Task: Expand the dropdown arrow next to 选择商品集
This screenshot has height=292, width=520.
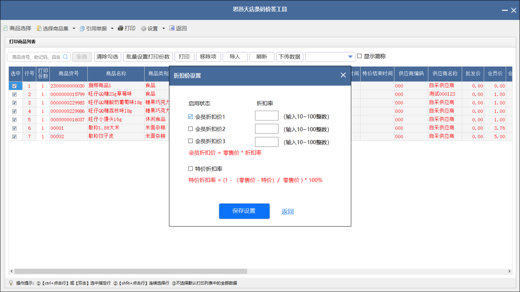Action: click(x=74, y=28)
